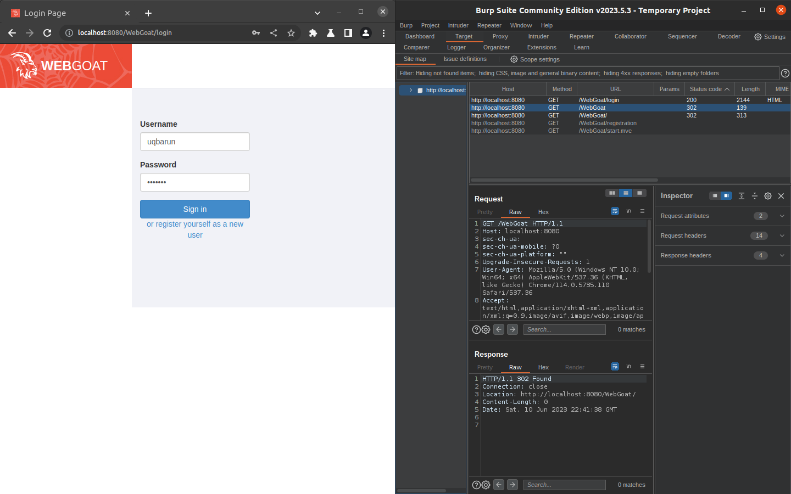Bookmark this page with the star icon
The image size is (791, 494).
point(291,33)
